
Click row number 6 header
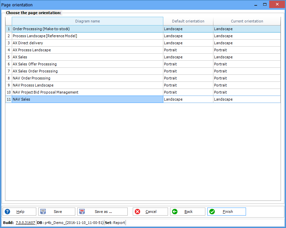[9, 64]
